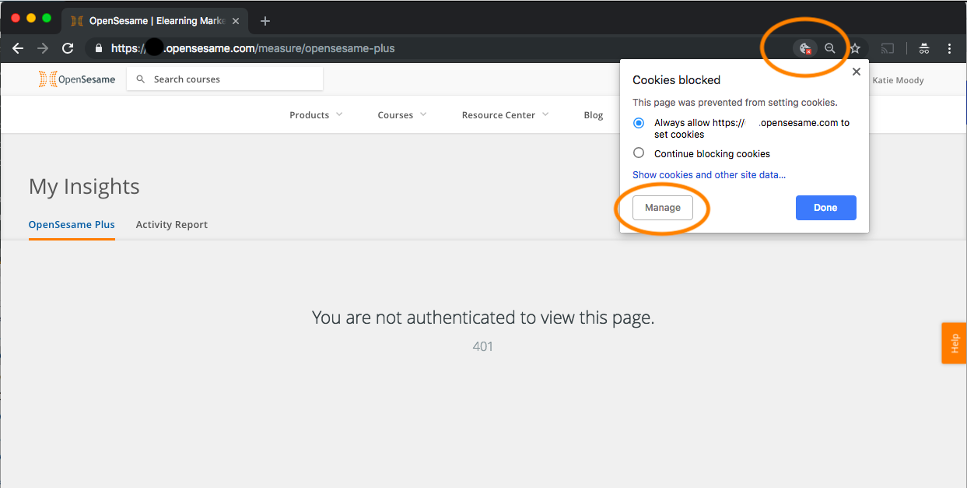Open Show cookies and other site data link
This screenshot has width=967, height=488.
click(709, 175)
